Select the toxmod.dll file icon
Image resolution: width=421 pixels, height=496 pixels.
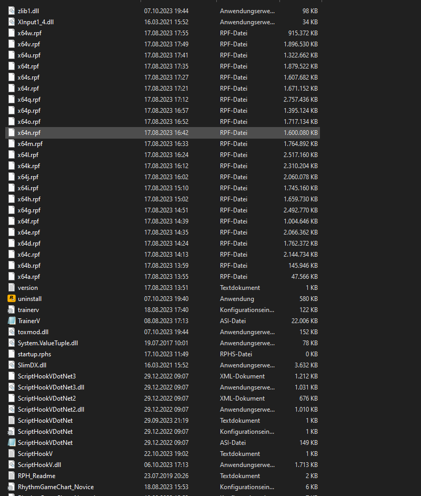[12, 332]
